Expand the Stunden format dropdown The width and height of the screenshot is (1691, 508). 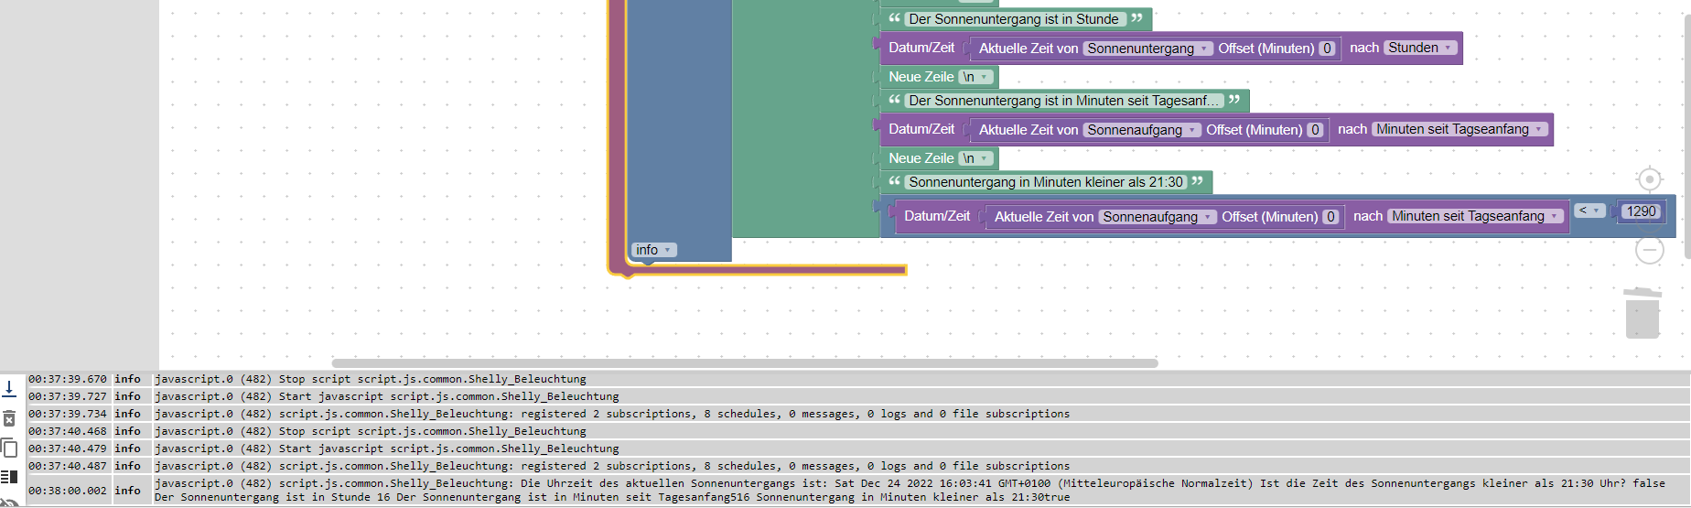tap(1420, 48)
